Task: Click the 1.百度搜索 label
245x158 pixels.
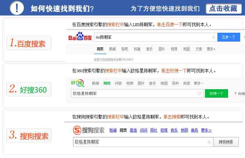Action: (x=29, y=43)
